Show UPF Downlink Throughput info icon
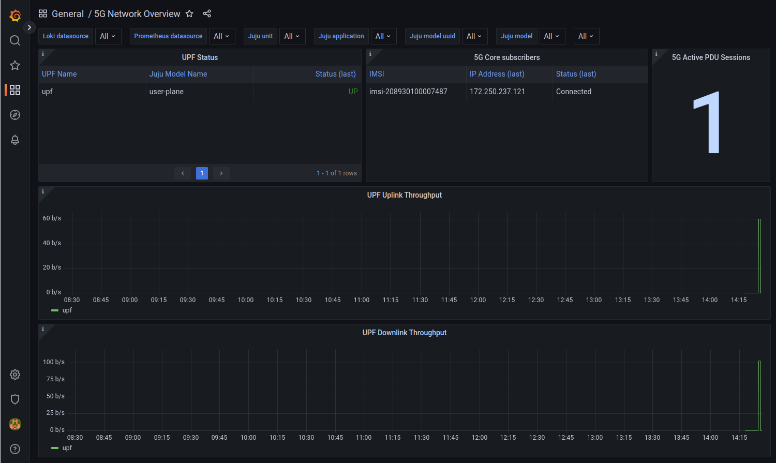The image size is (776, 463). 43,329
